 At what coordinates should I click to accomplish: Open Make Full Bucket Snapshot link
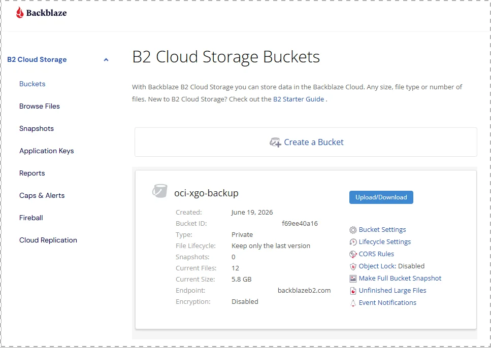coord(400,278)
